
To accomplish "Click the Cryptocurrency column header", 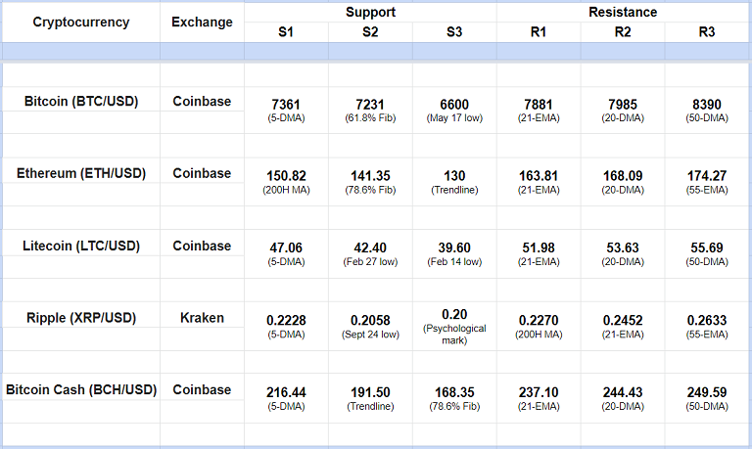I will (81, 22).
